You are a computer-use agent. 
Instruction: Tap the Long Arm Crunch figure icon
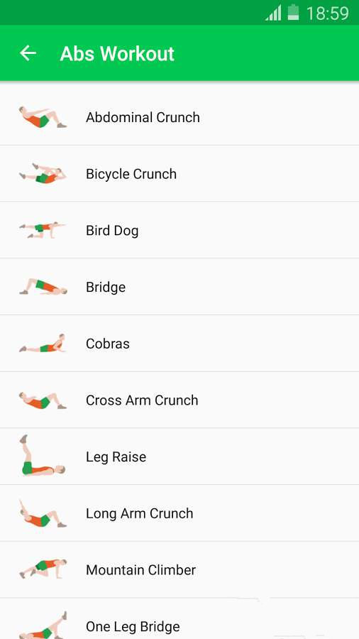click(x=43, y=513)
